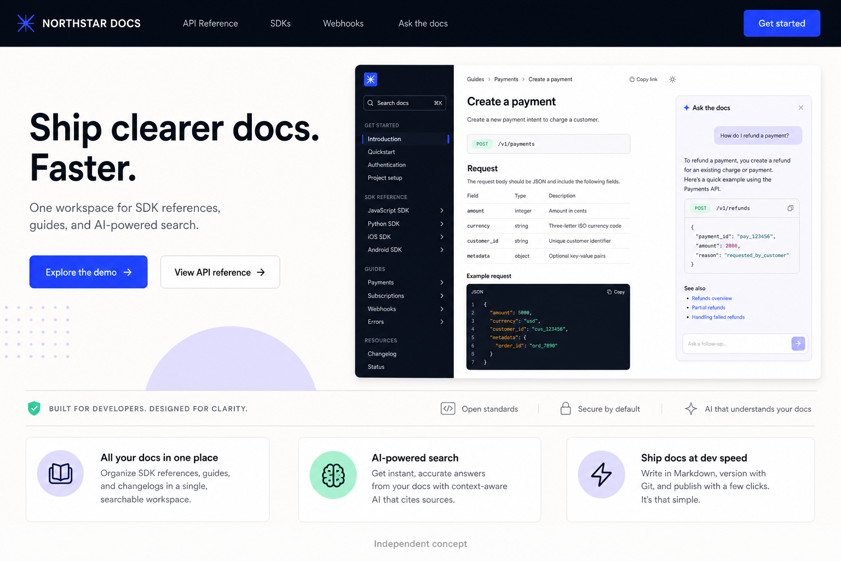Expand the Payments guide chevron
The image size is (841, 561).
442,283
